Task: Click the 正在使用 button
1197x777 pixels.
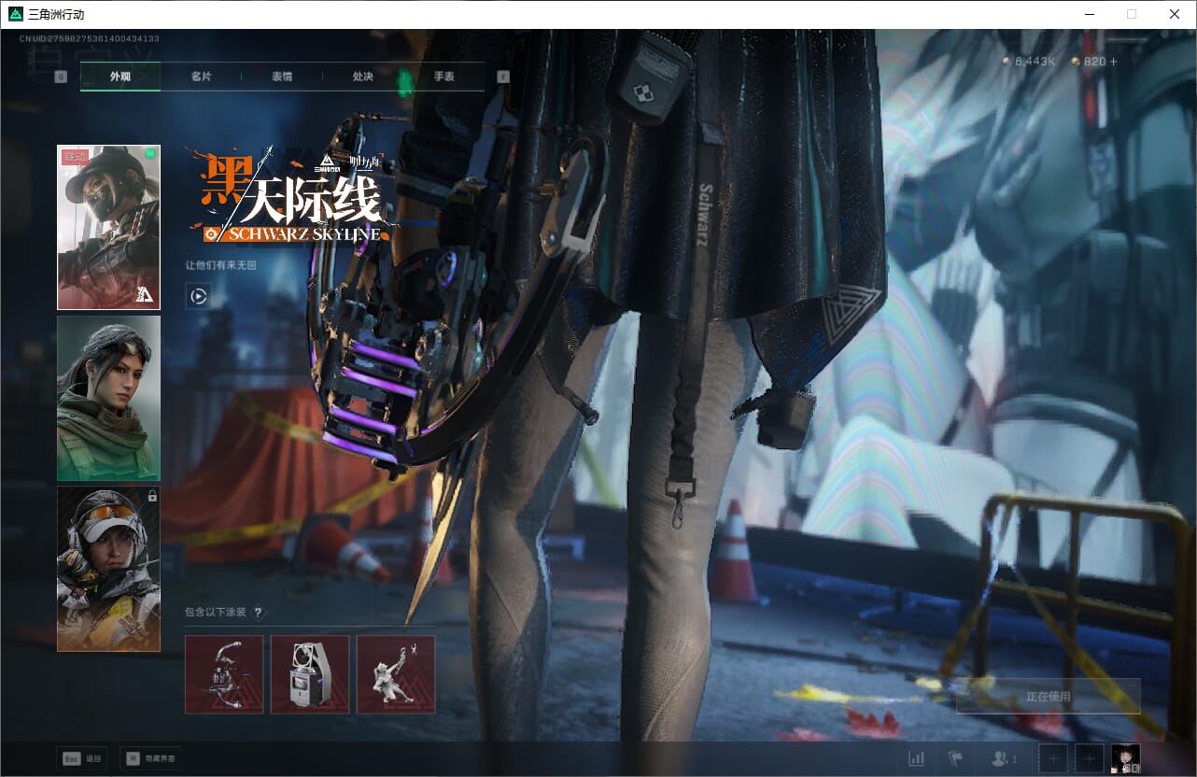Action: coord(1049,696)
